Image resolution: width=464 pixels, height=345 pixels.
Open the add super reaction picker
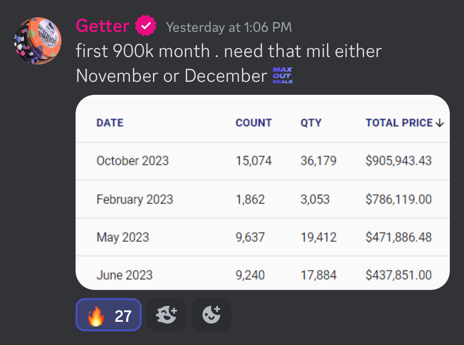pyautogui.click(x=166, y=315)
